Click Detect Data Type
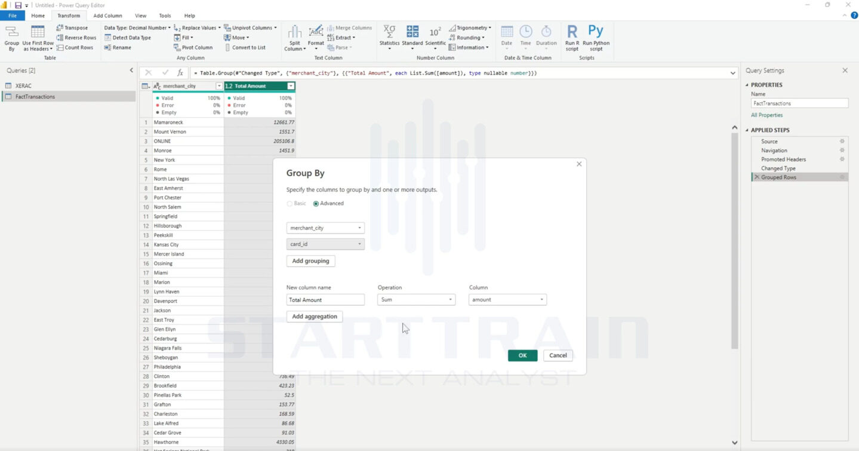859x451 pixels. pyautogui.click(x=128, y=38)
